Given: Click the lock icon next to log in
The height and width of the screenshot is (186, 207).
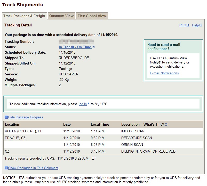Looking at the screenshot, I should coord(89,103).
